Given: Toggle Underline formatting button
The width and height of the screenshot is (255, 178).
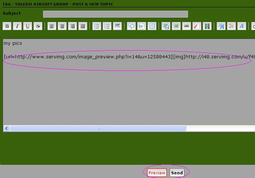Looking at the screenshot, I should coord(28,26).
